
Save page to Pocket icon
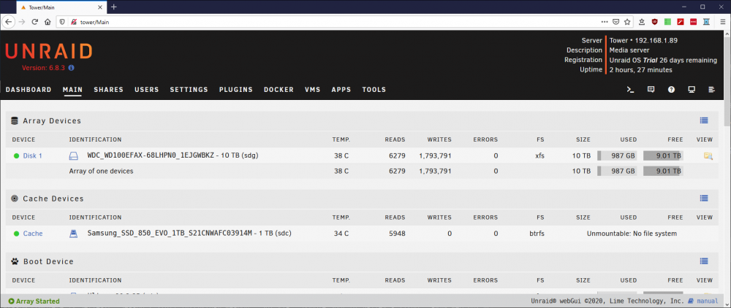coord(616,21)
